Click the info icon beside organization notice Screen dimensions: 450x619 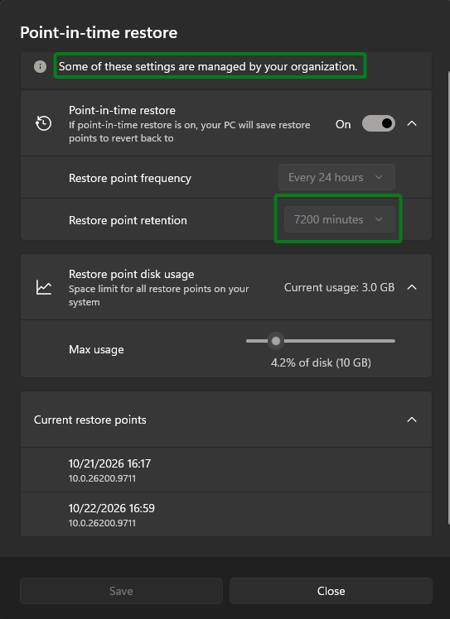click(x=40, y=66)
